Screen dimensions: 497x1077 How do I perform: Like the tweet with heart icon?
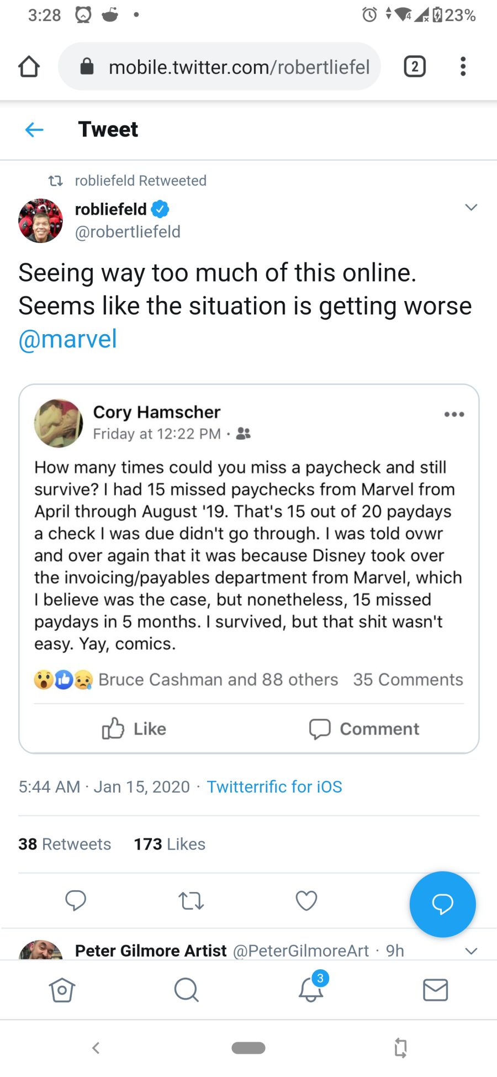click(x=306, y=901)
